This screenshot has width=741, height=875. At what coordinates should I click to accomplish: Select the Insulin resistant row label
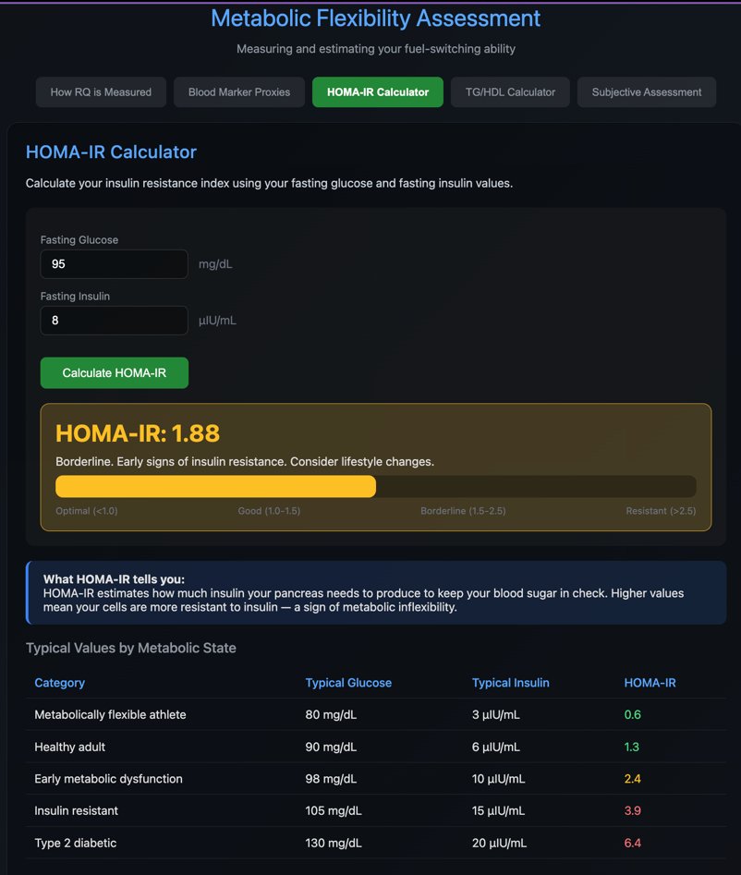(x=76, y=810)
